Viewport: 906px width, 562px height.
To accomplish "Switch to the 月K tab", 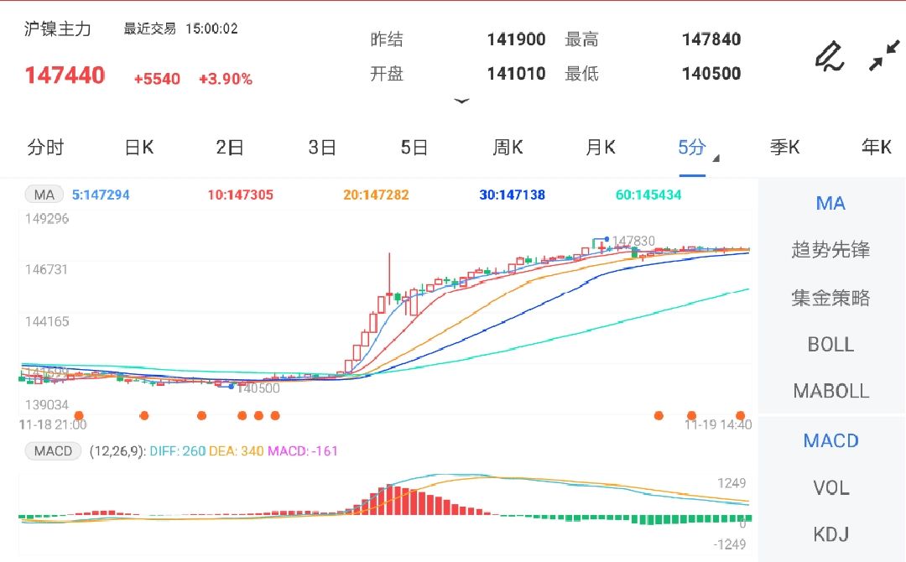I will click(601, 148).
